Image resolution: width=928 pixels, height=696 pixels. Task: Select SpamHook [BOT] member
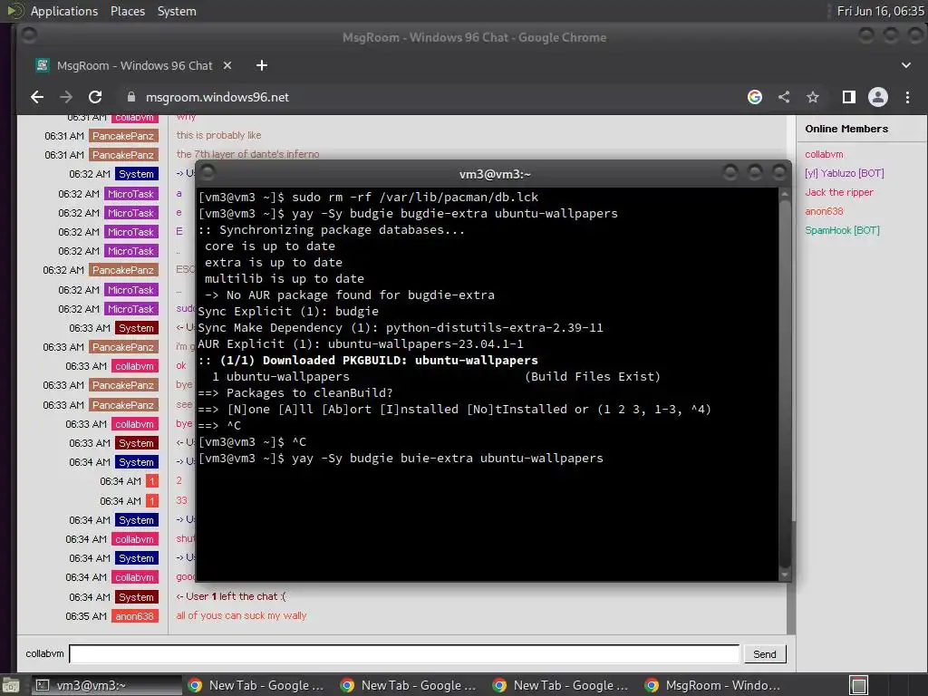842,230
